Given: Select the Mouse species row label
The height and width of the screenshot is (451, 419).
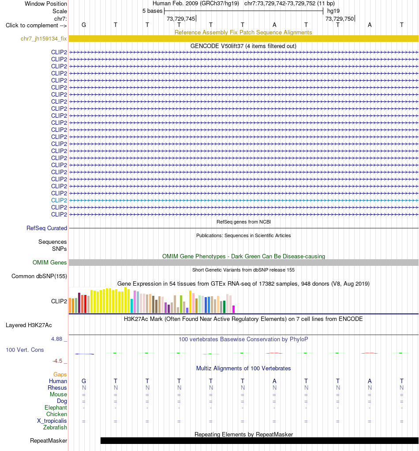Looking at the screenshot, I should coord(58,394).
